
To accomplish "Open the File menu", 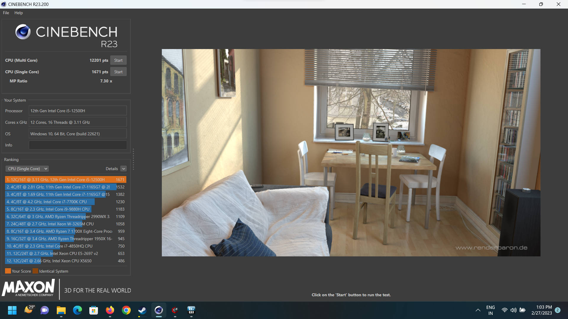I will pos(6,13).
